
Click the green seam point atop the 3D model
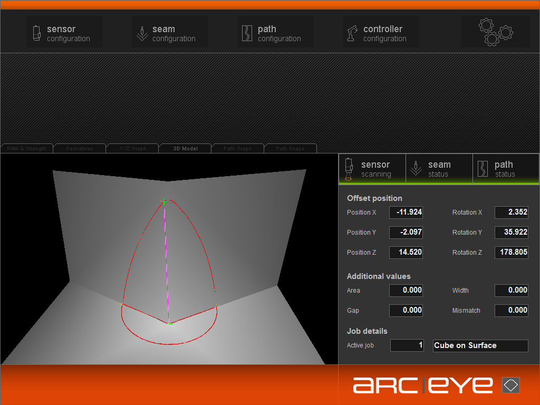click(x=164, y=201)
